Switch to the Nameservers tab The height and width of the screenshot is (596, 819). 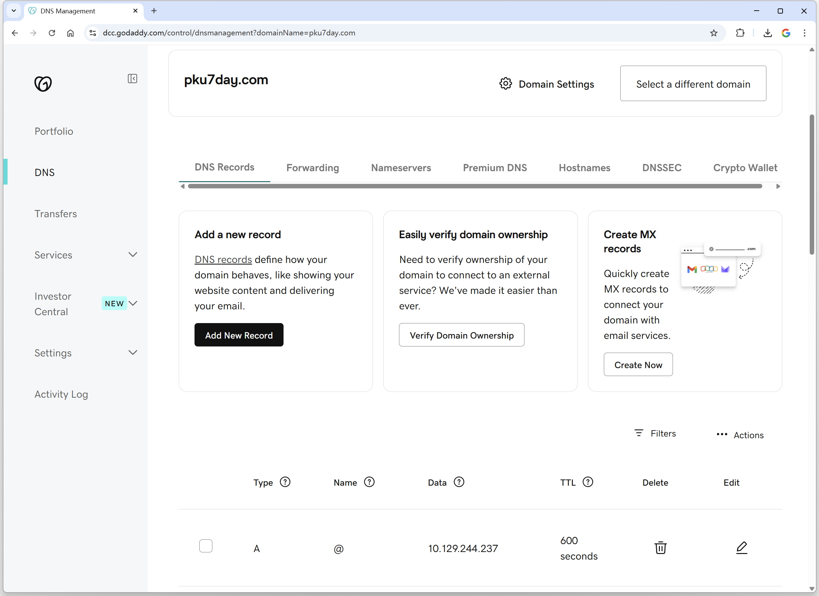coord(401,168)
